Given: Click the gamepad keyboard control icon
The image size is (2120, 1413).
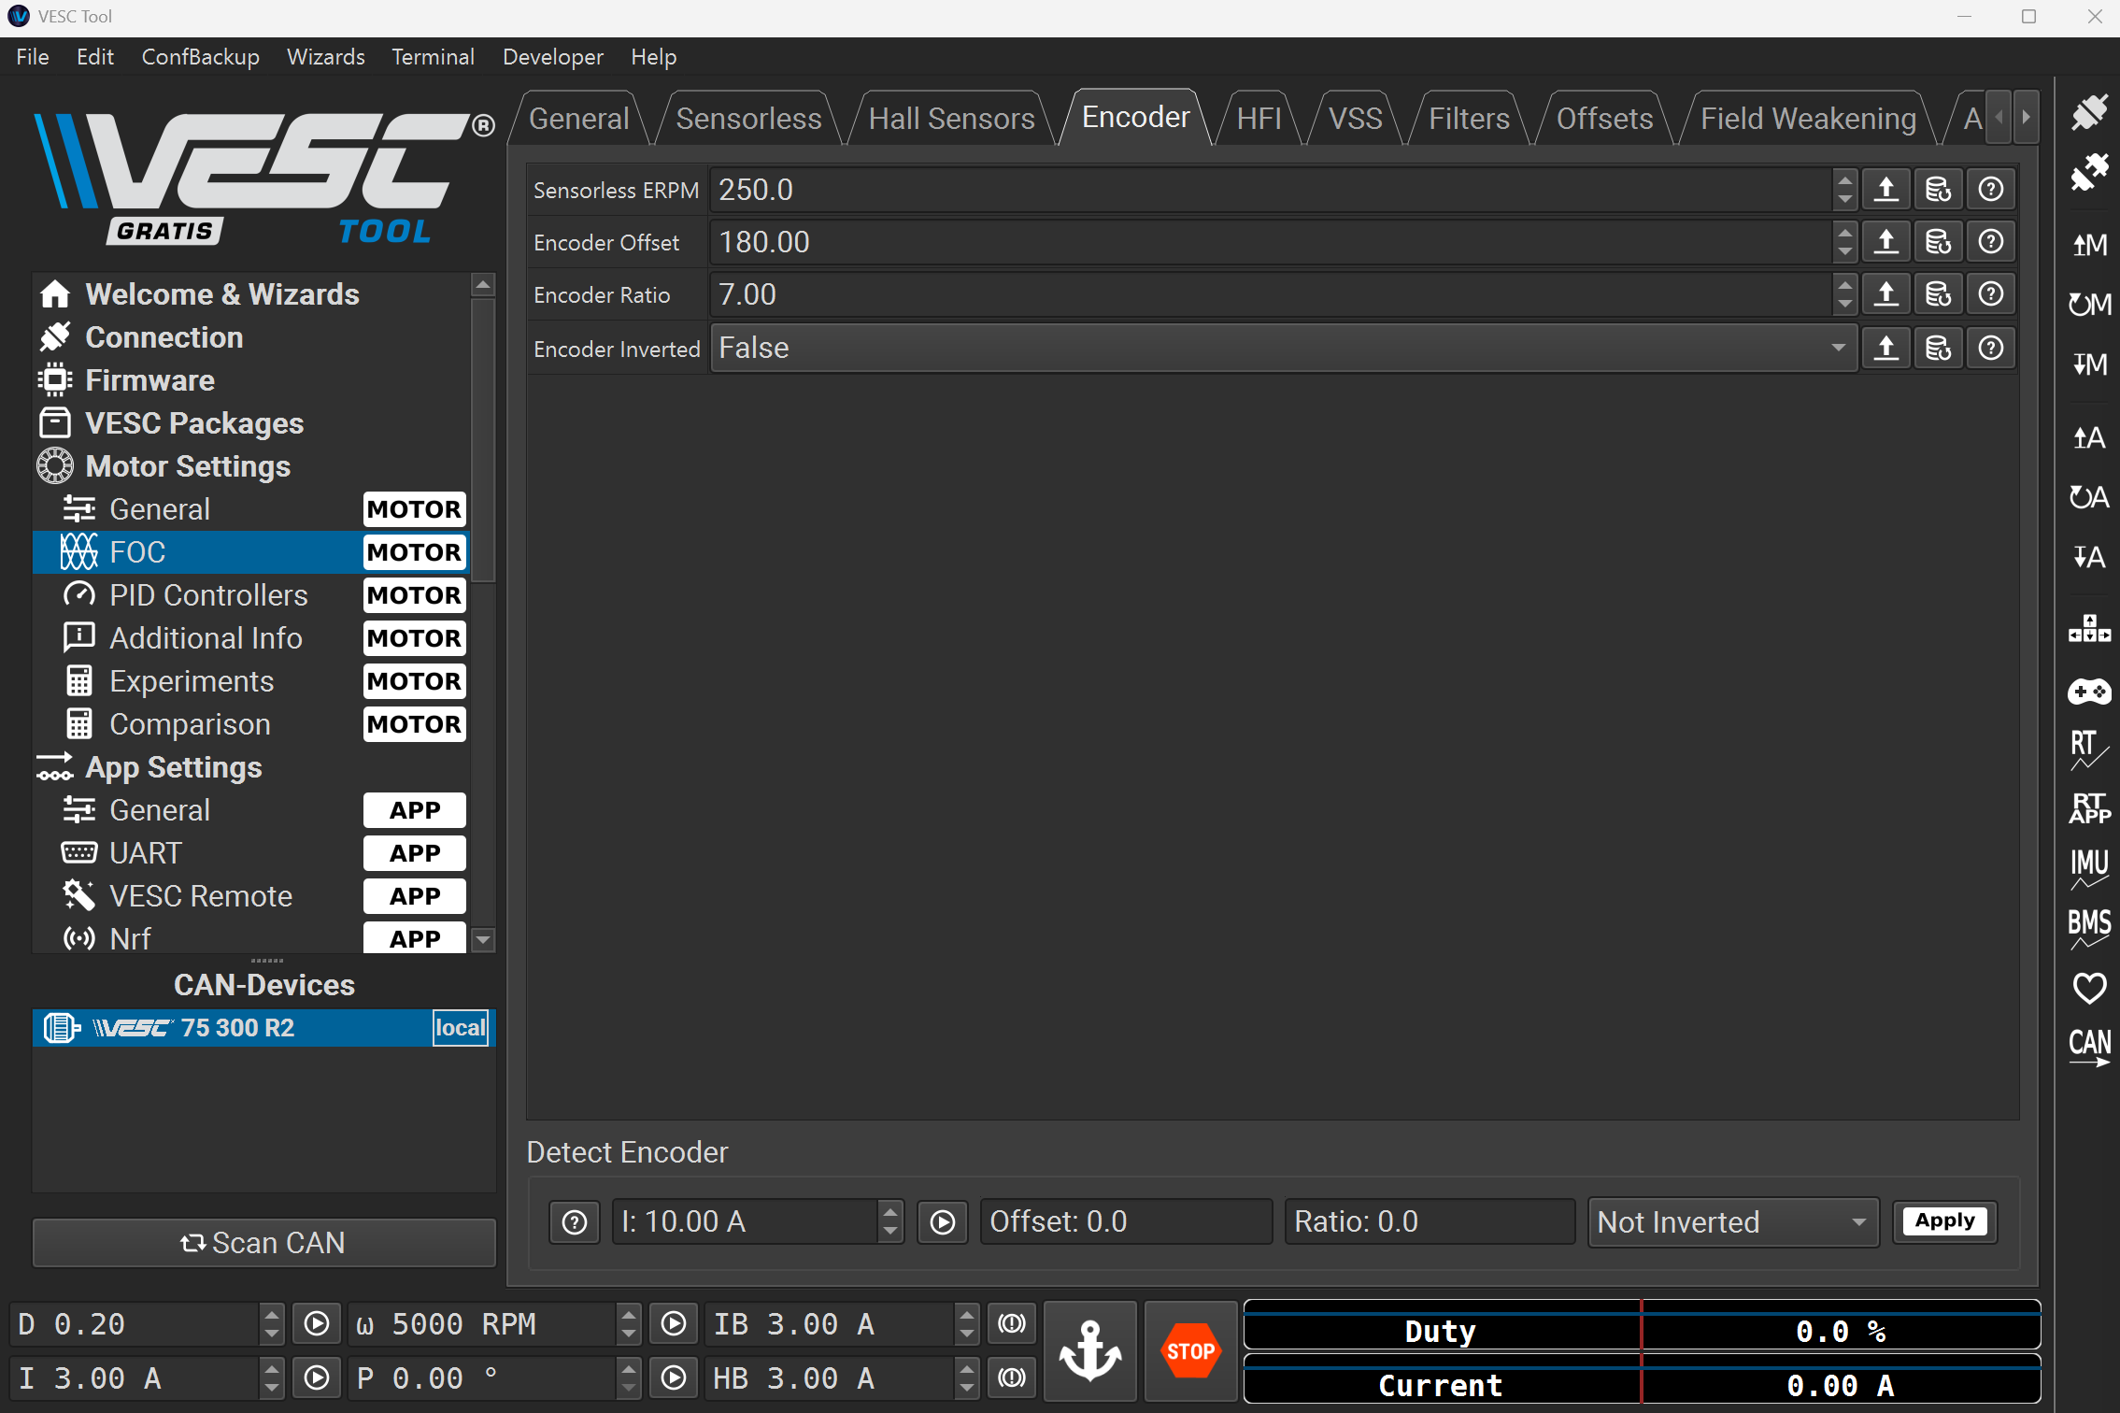Looking at the screenshot, I should click(x=2088, y=692).
